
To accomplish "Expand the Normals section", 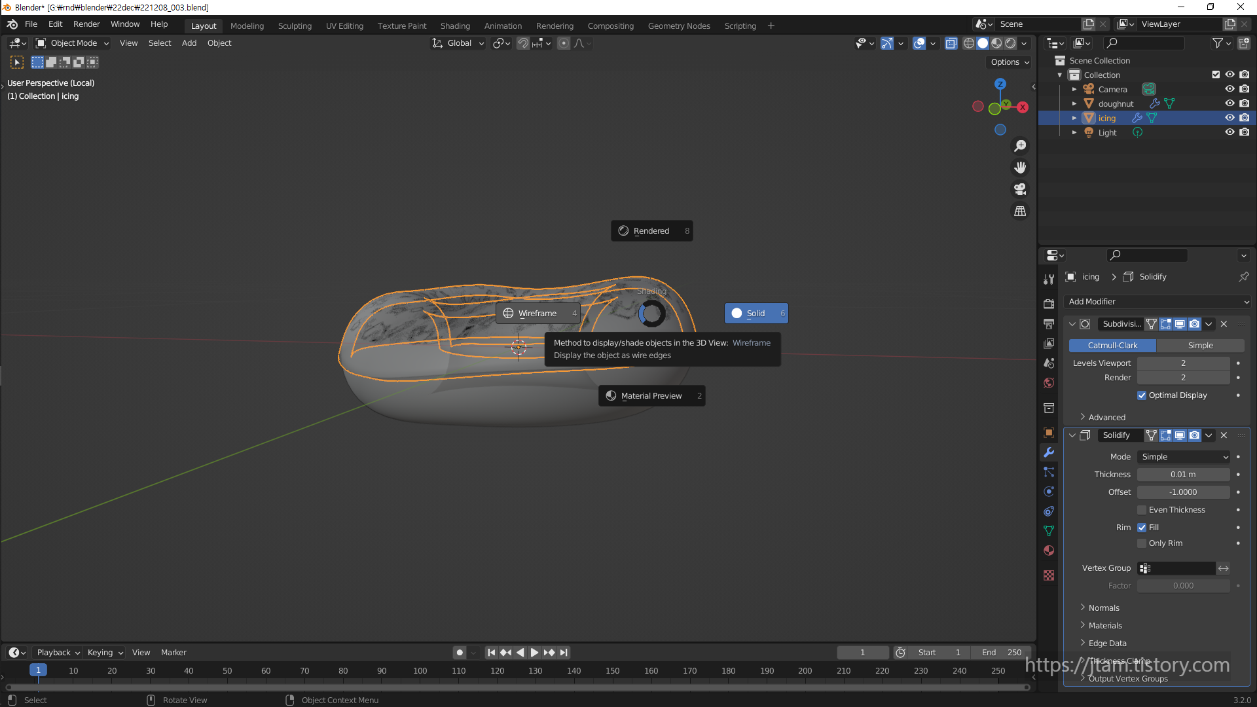I will tap(1104, 608).
